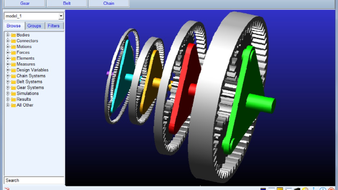Select the green carrier plate in the viewport
The width and height of the screenshot is (338, 190).
[x=242, y=99]
